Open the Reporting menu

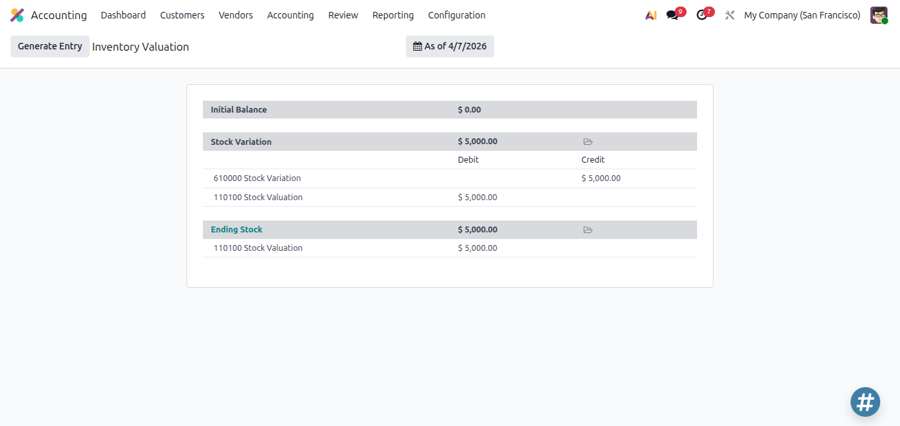pyautogui.click(x=393, y=15)
